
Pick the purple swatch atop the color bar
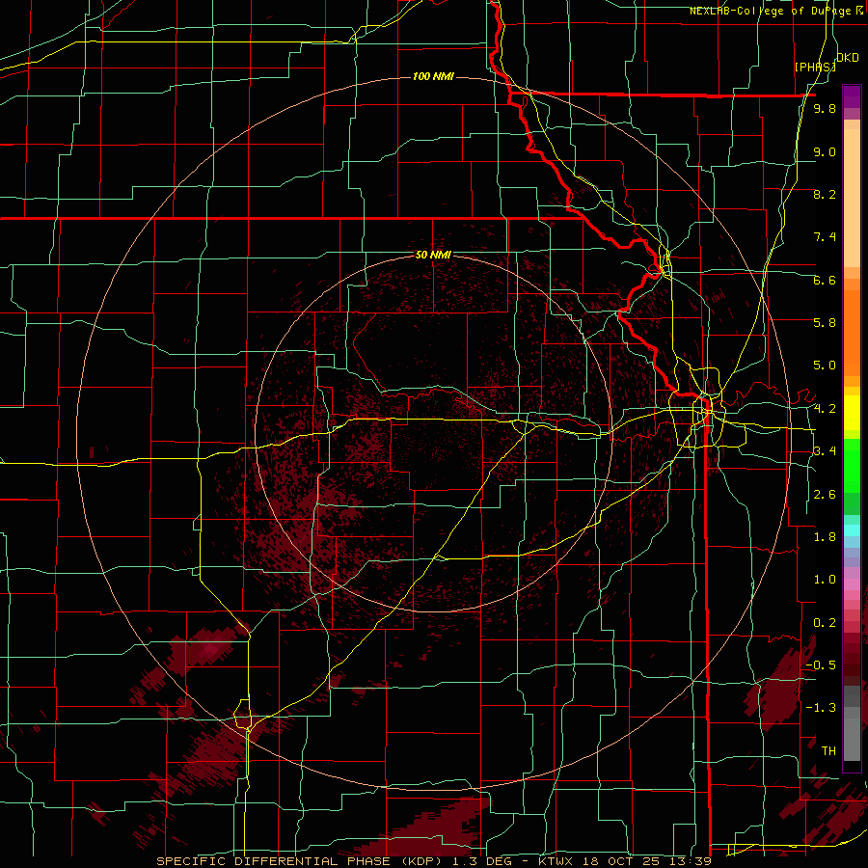point(852,97)
